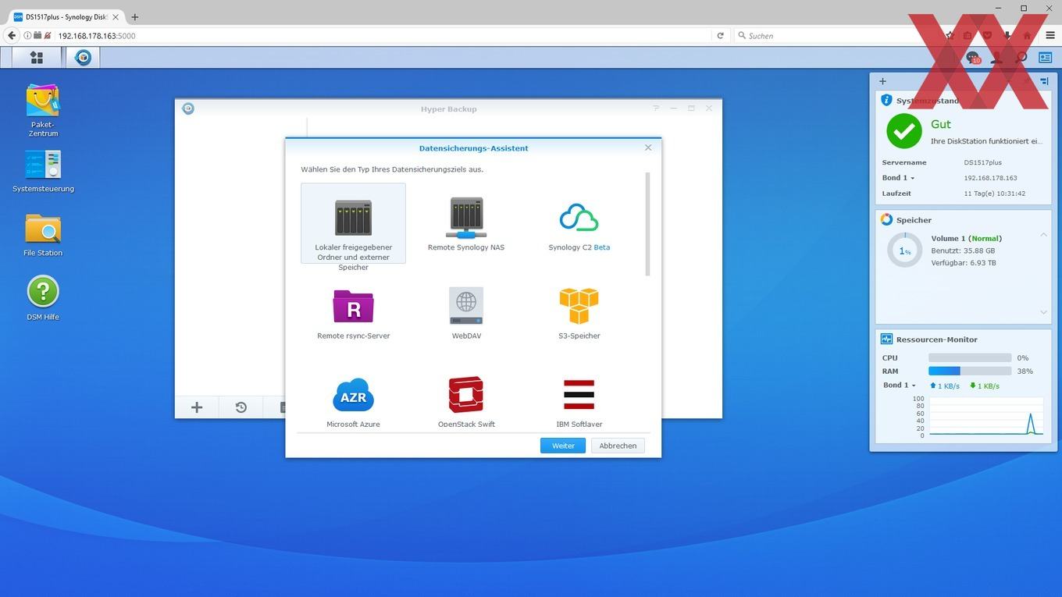Choose OpenStack Swift backup destination

click(466, 401)
